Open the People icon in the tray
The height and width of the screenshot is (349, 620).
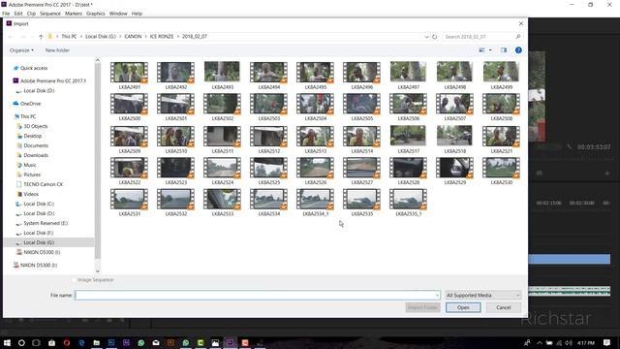point(527,342)
